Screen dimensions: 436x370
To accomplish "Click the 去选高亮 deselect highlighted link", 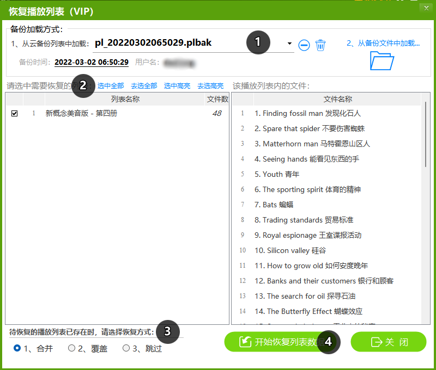I will pos(210,86).
